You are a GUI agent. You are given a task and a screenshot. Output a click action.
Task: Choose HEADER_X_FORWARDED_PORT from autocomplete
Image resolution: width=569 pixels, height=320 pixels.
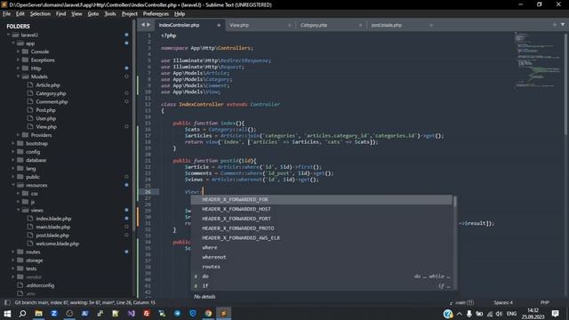(322, 219)
